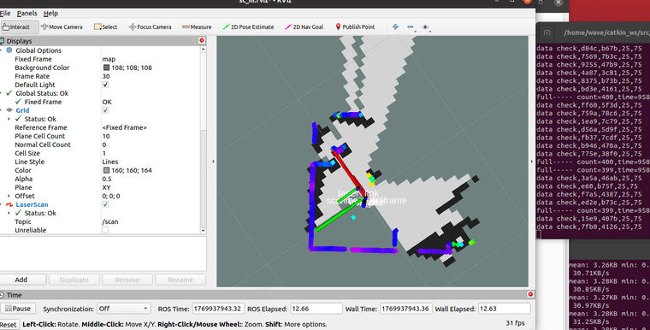650x330 pixels.
Task: Click the Displays panel monitor icon
Action: click(x=2, y=41)
